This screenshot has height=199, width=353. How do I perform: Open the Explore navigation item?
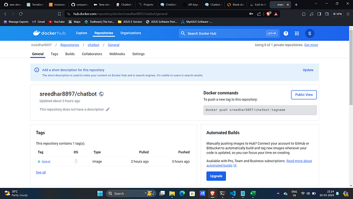coord(82,33)
